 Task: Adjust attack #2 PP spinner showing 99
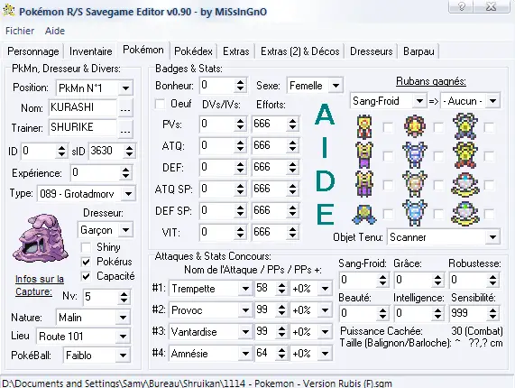(x=281, y=310)
